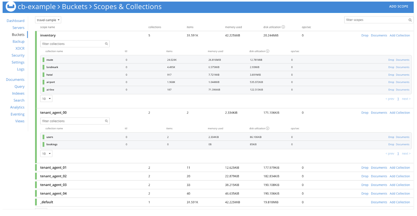The height and width of the screenshot is (216, 417).
Task: Click the filter scopes search icon
Action: (x=410, y=20)
